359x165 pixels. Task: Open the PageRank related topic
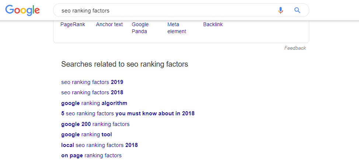[x=73, y=24]
